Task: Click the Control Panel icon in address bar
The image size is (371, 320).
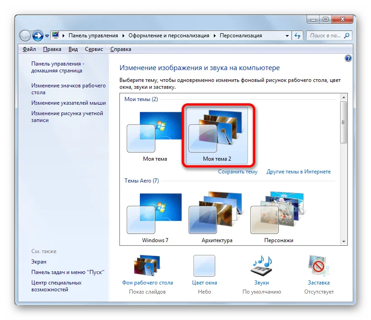Action: 55,36
